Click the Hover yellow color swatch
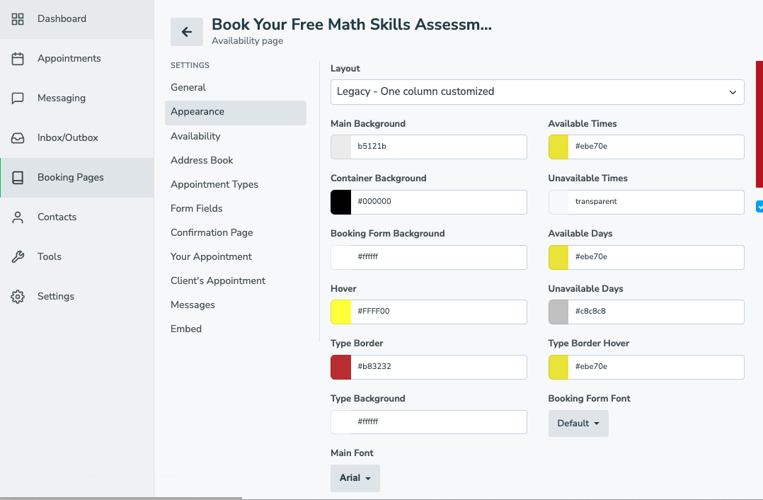Image resolution: width=763 pixels, height=500 pixels. point(341,312)
